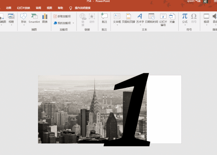
Task: Open the 相册 photo album dropdown
Action: 11,25
